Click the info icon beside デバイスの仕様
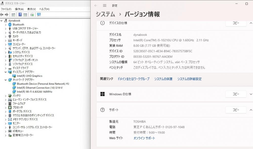Screen dimensions: 253x149 coord(102,23)
